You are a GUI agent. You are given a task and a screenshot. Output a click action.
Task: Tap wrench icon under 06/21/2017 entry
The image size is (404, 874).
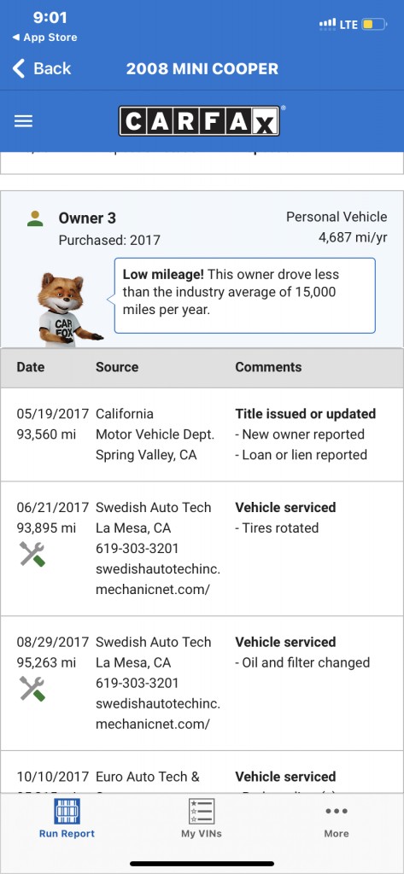32,554
